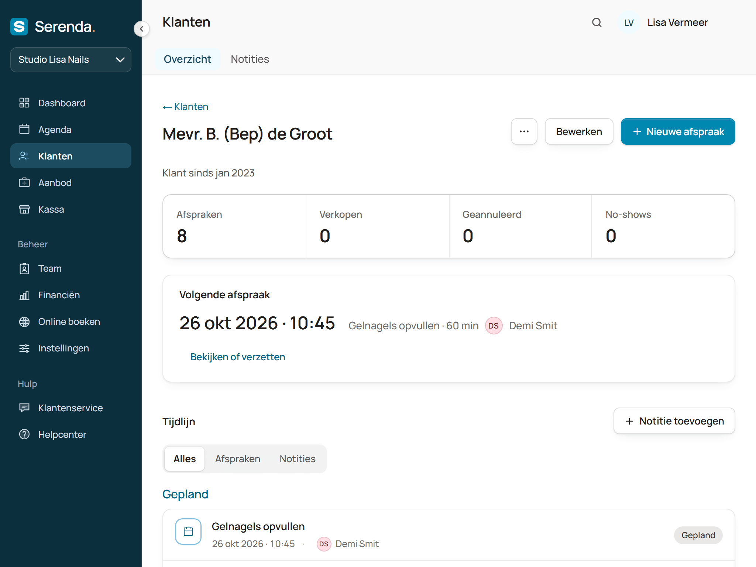Open Dashboard from the sidebar
The height and width of the screenshot is (567, 756).
click(71, 103)
